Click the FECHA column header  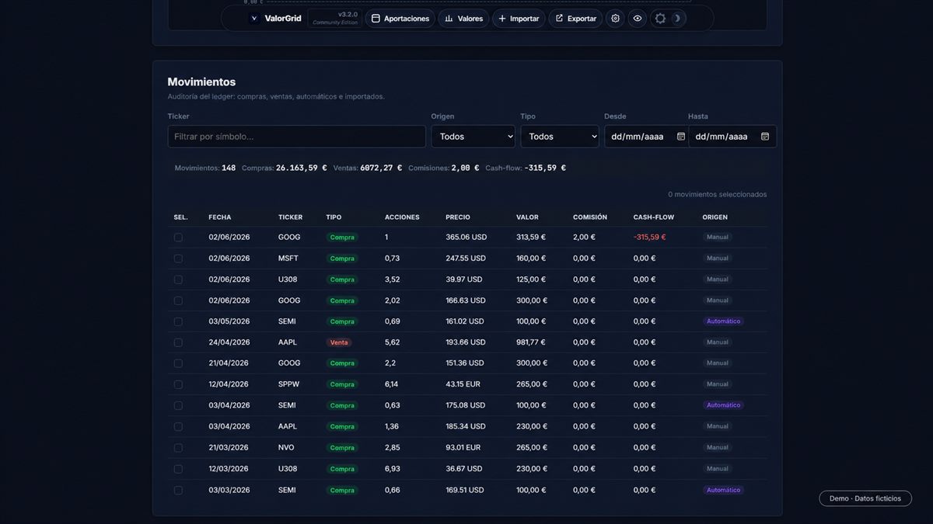(x=220, y=217)
